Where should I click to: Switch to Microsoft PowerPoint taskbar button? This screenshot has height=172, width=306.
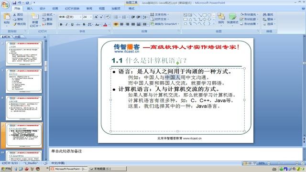68,169
